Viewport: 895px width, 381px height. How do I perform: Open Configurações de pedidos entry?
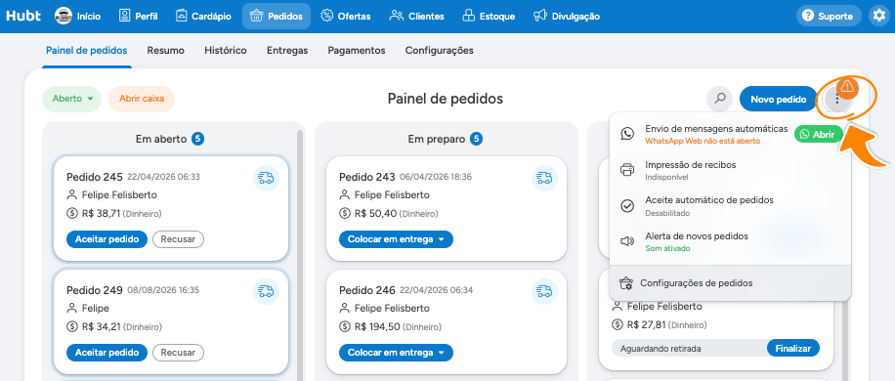coord(730,283)
